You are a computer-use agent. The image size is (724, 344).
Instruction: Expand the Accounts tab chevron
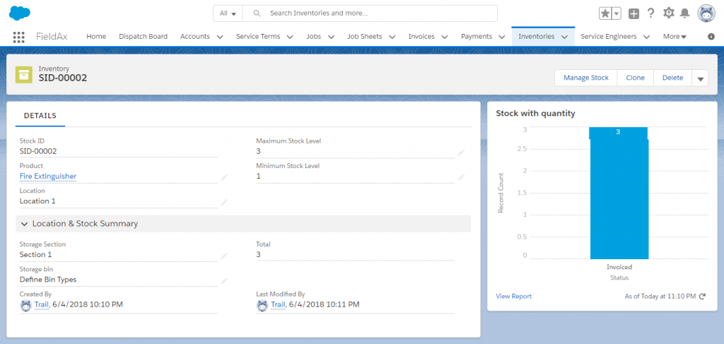coord(220,37)
